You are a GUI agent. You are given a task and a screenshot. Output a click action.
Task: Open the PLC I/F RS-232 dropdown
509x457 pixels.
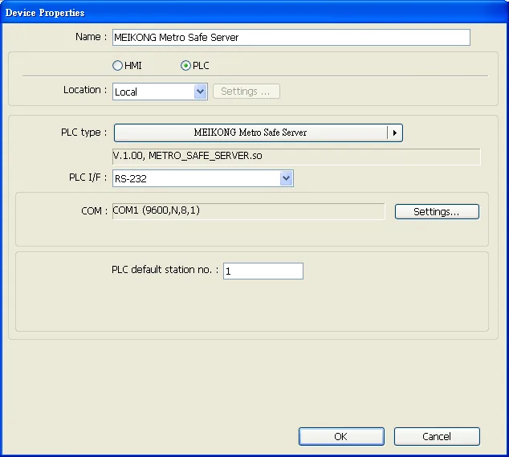[x=203, y=178]
